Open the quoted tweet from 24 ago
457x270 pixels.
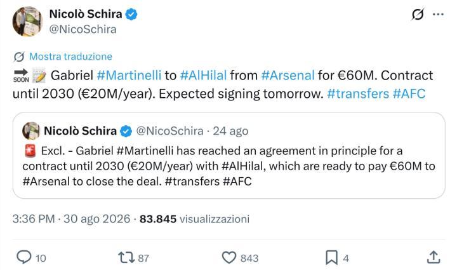[228, 156]
